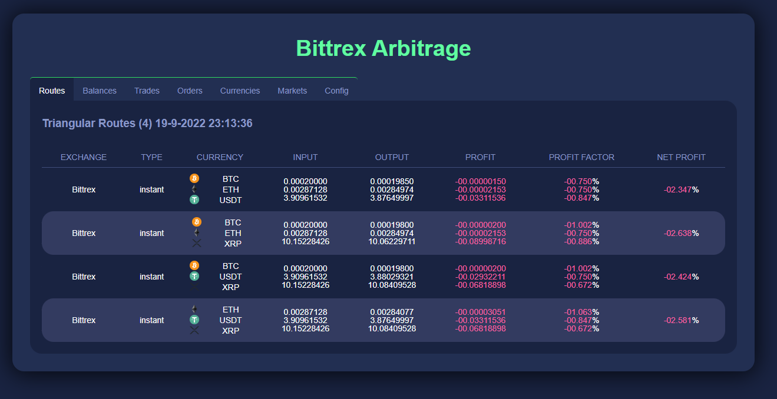777x399 pixels.
Task: Click output value 0.00284077
Action: coord(392,312)
